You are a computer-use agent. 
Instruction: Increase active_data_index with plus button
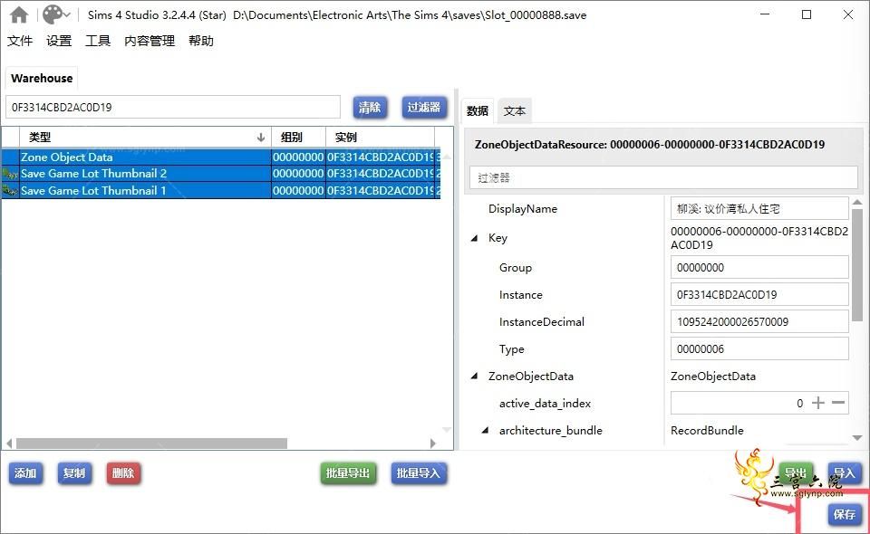pyautogui.click(x=818, y=403)
